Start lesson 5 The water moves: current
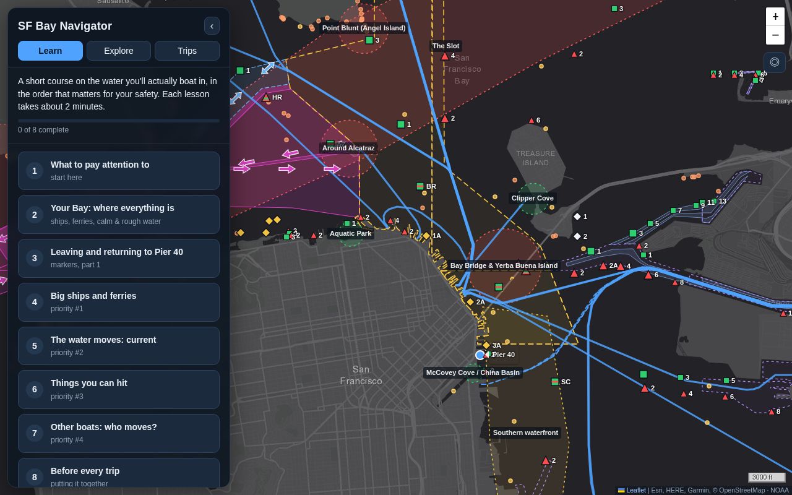Image resolution: width=792 pixels, height=495 pixels. (119, 346)
